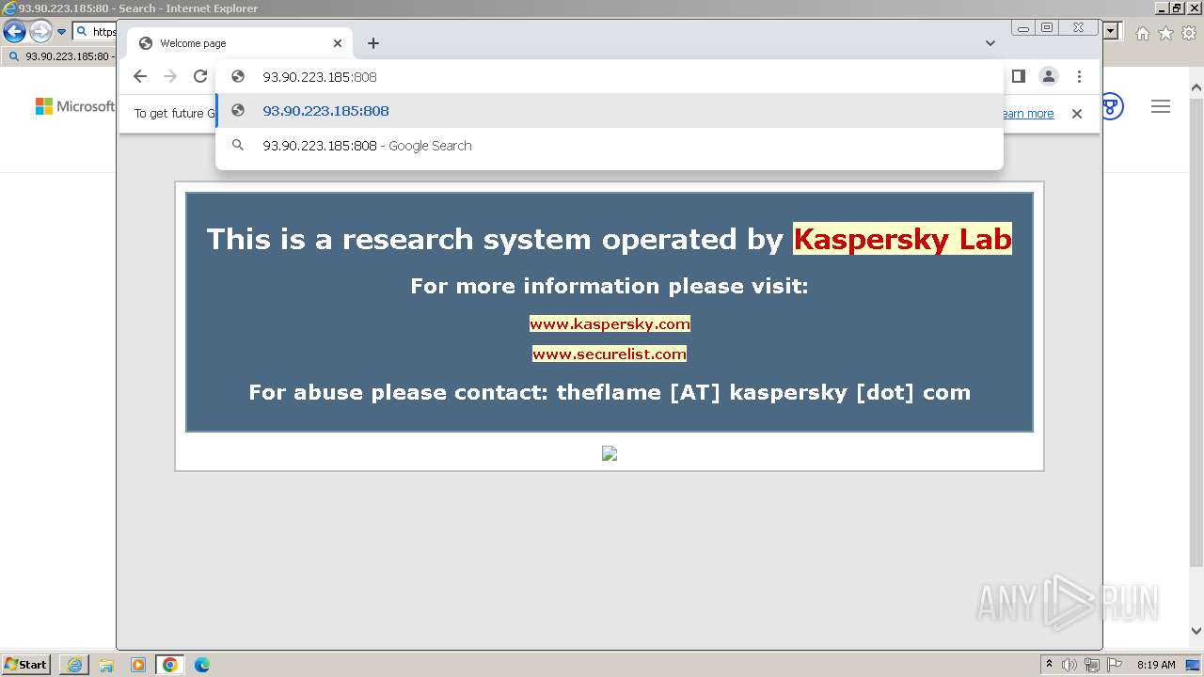The height and width of the screenshot is (677, 1204).
Task: Switch to the Welcome page tab
Action: coord(239,43)
